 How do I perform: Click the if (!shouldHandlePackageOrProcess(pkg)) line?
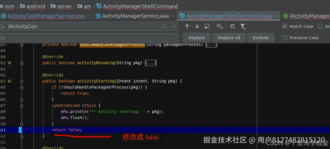point(99,87)
